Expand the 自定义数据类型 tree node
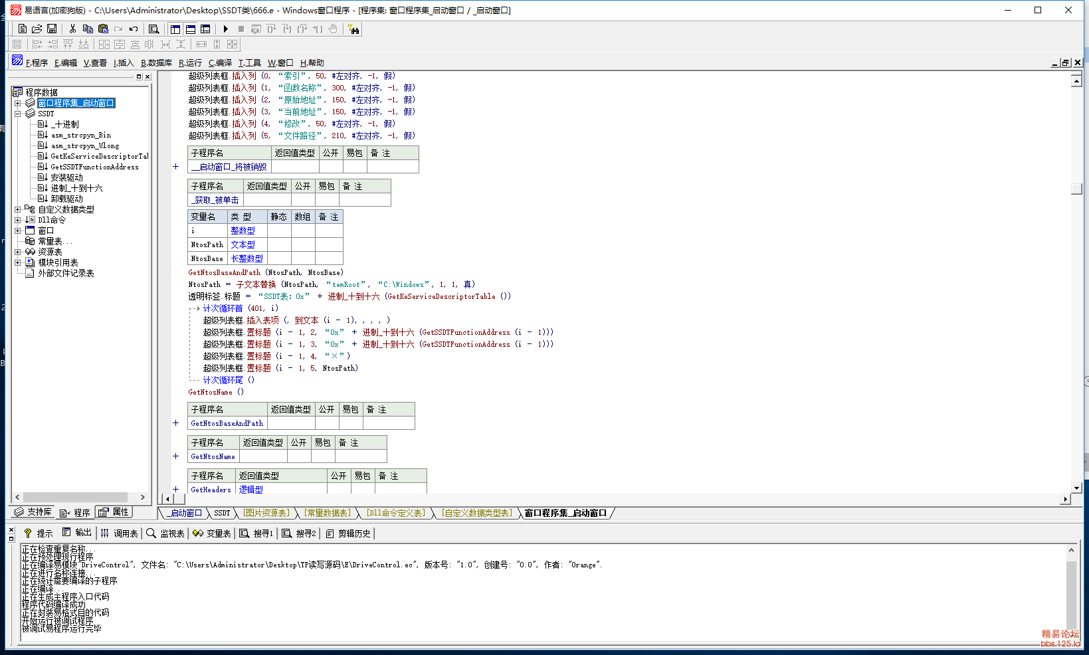 point(18,209)
